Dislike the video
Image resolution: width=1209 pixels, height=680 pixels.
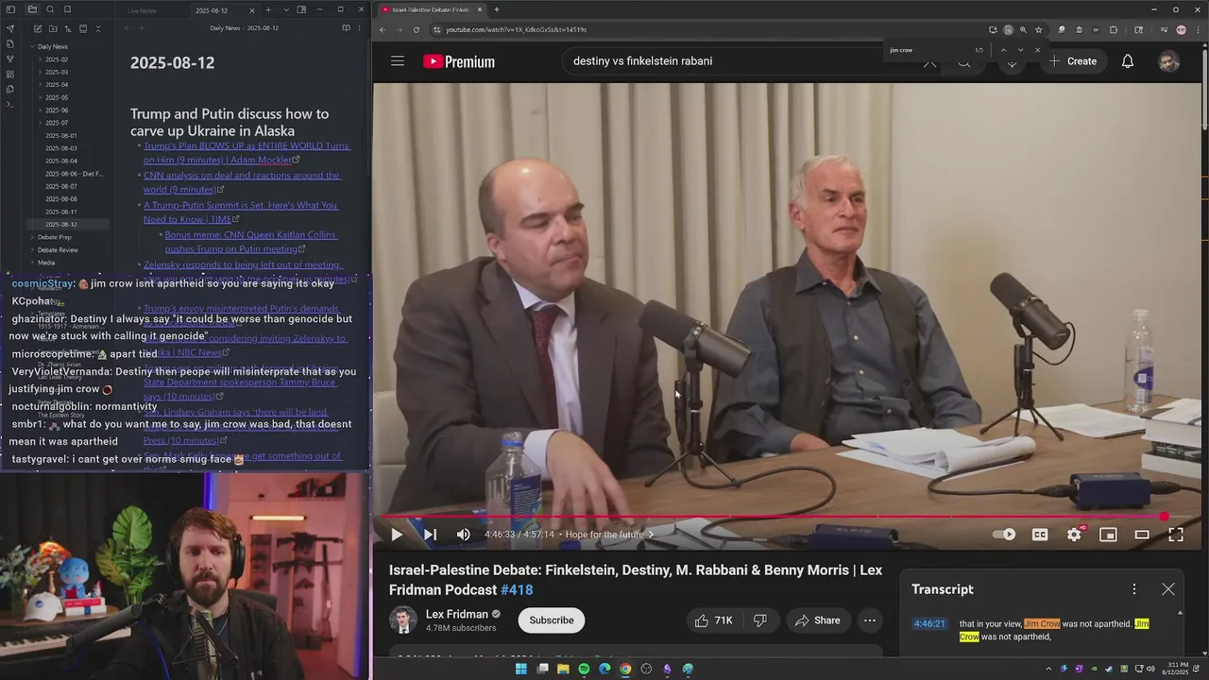(x=760, y=620)
